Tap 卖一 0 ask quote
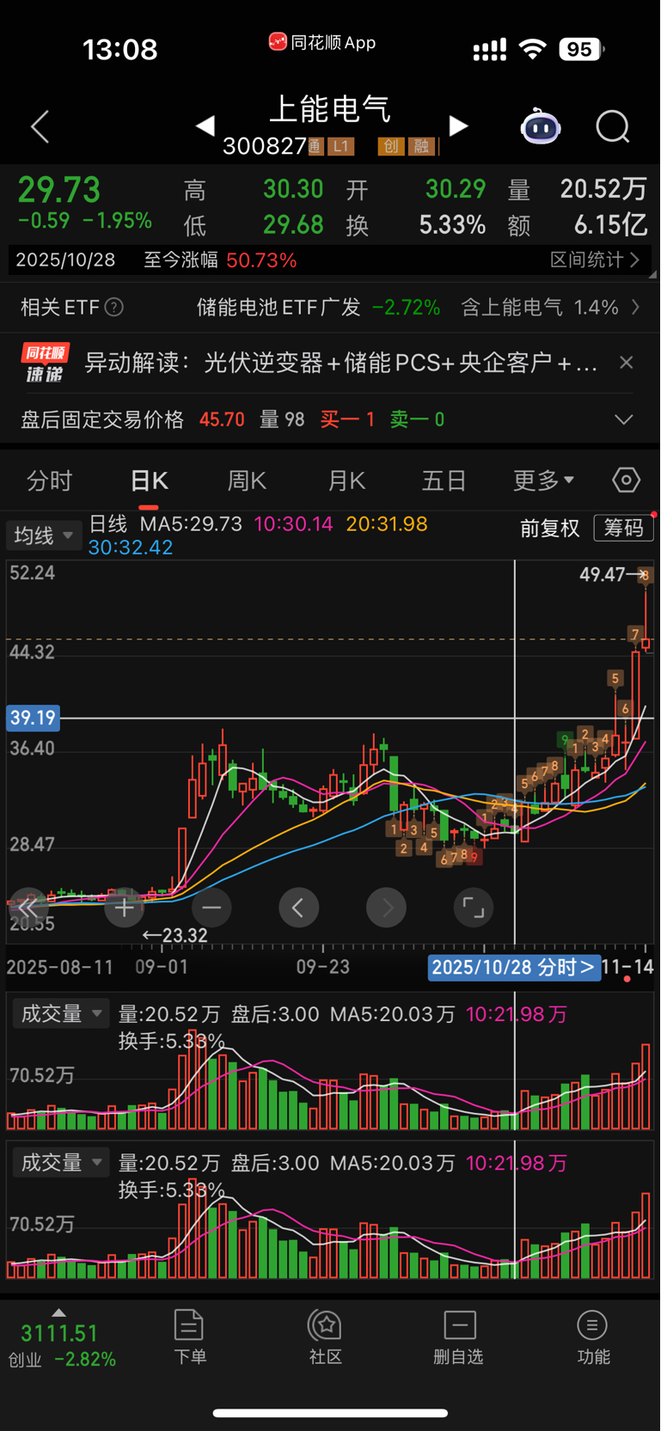Viewport: 661px width, 1431px height. (417, 419)
